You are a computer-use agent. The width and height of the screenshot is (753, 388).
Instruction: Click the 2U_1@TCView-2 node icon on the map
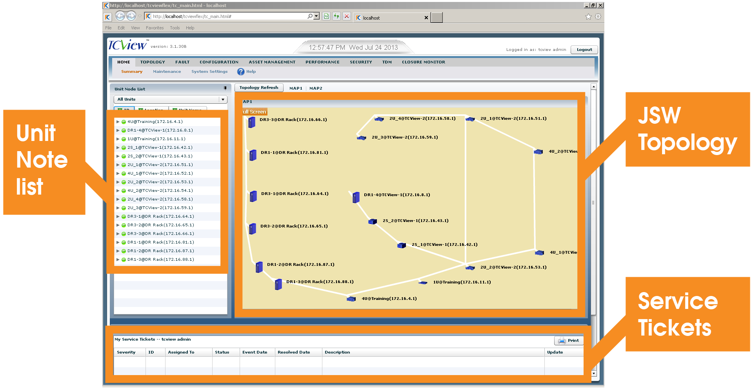click(x=470, y=119)
